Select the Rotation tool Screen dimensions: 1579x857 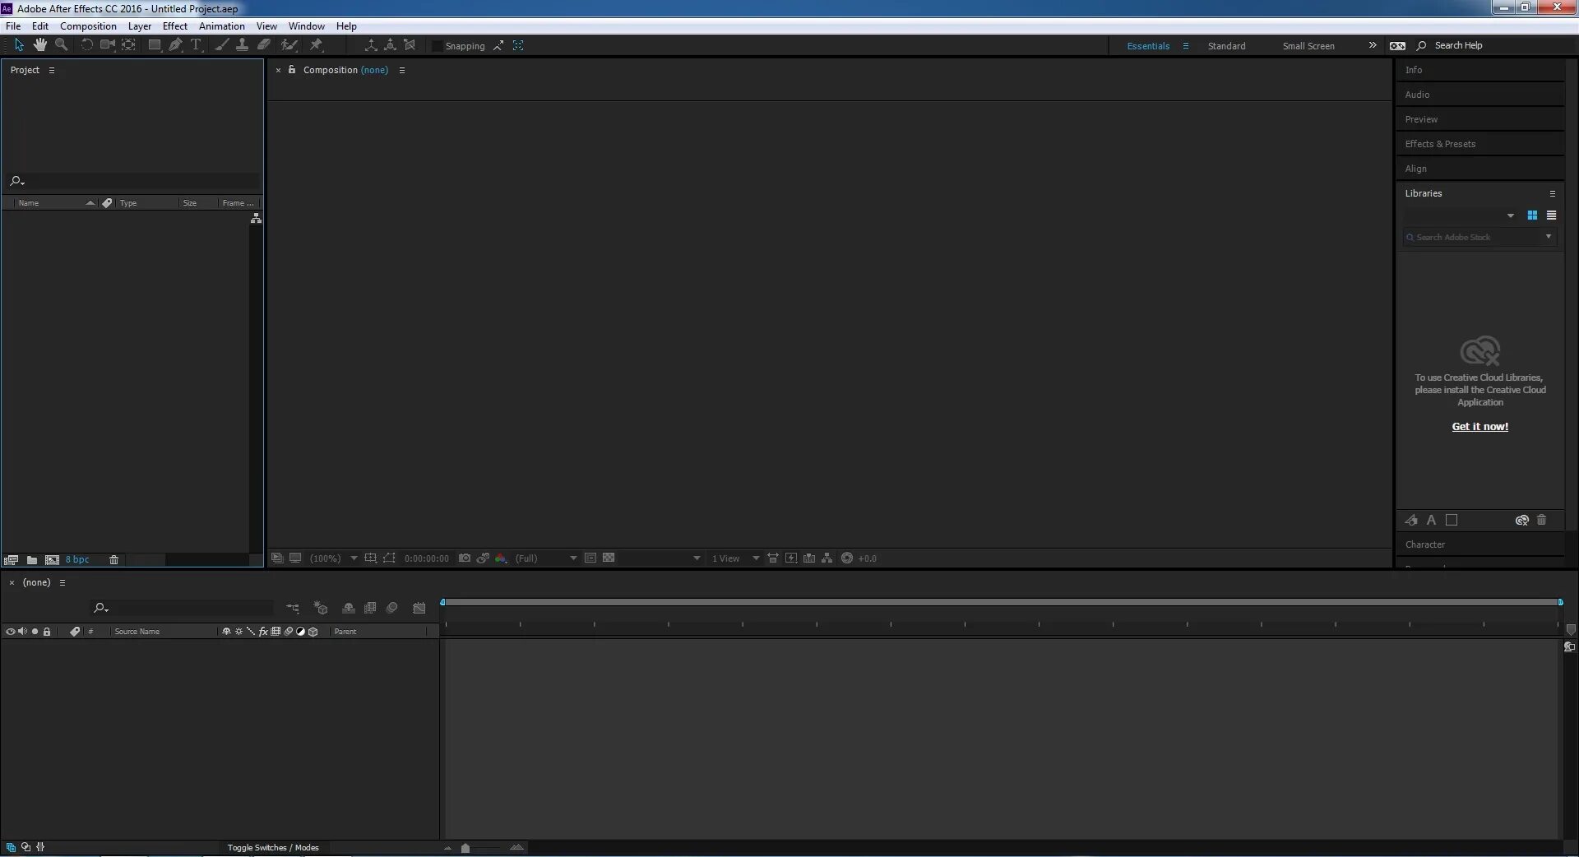point(86,45)
